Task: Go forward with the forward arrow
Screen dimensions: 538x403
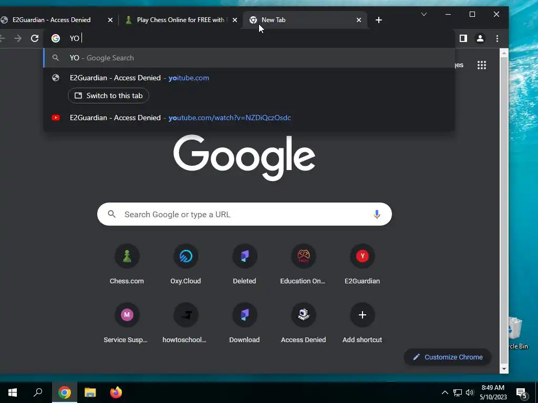Action: coord(18,38)
